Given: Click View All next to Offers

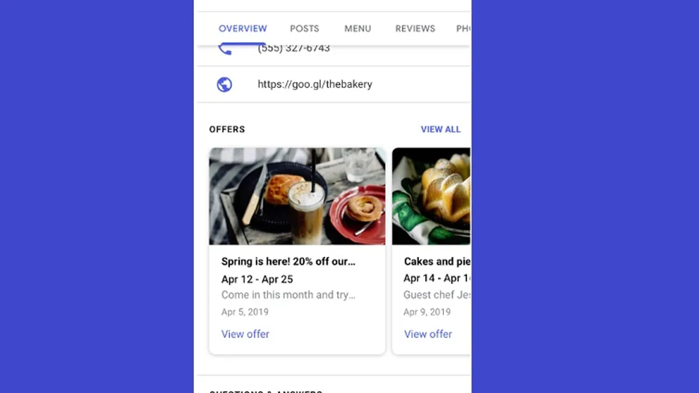Looking at the screenshot, I should click(441, 129).
